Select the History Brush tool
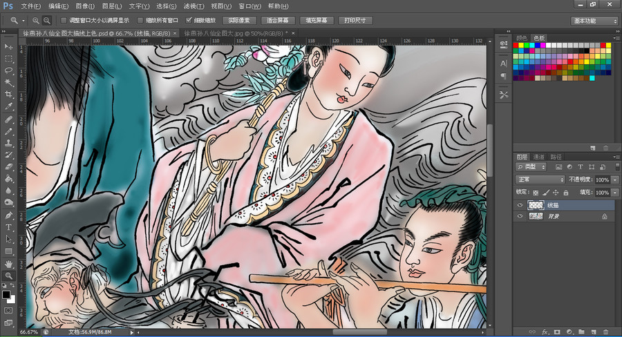The height and width of the screenshot is (337, 622). 8,155
